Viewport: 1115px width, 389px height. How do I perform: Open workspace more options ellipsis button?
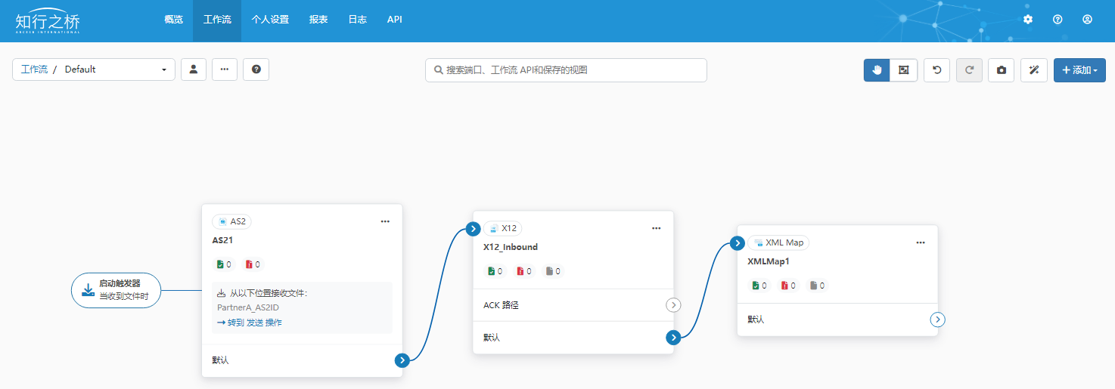point(225,69)
